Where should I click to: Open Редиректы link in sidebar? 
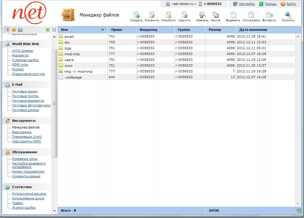click(20, 55)
